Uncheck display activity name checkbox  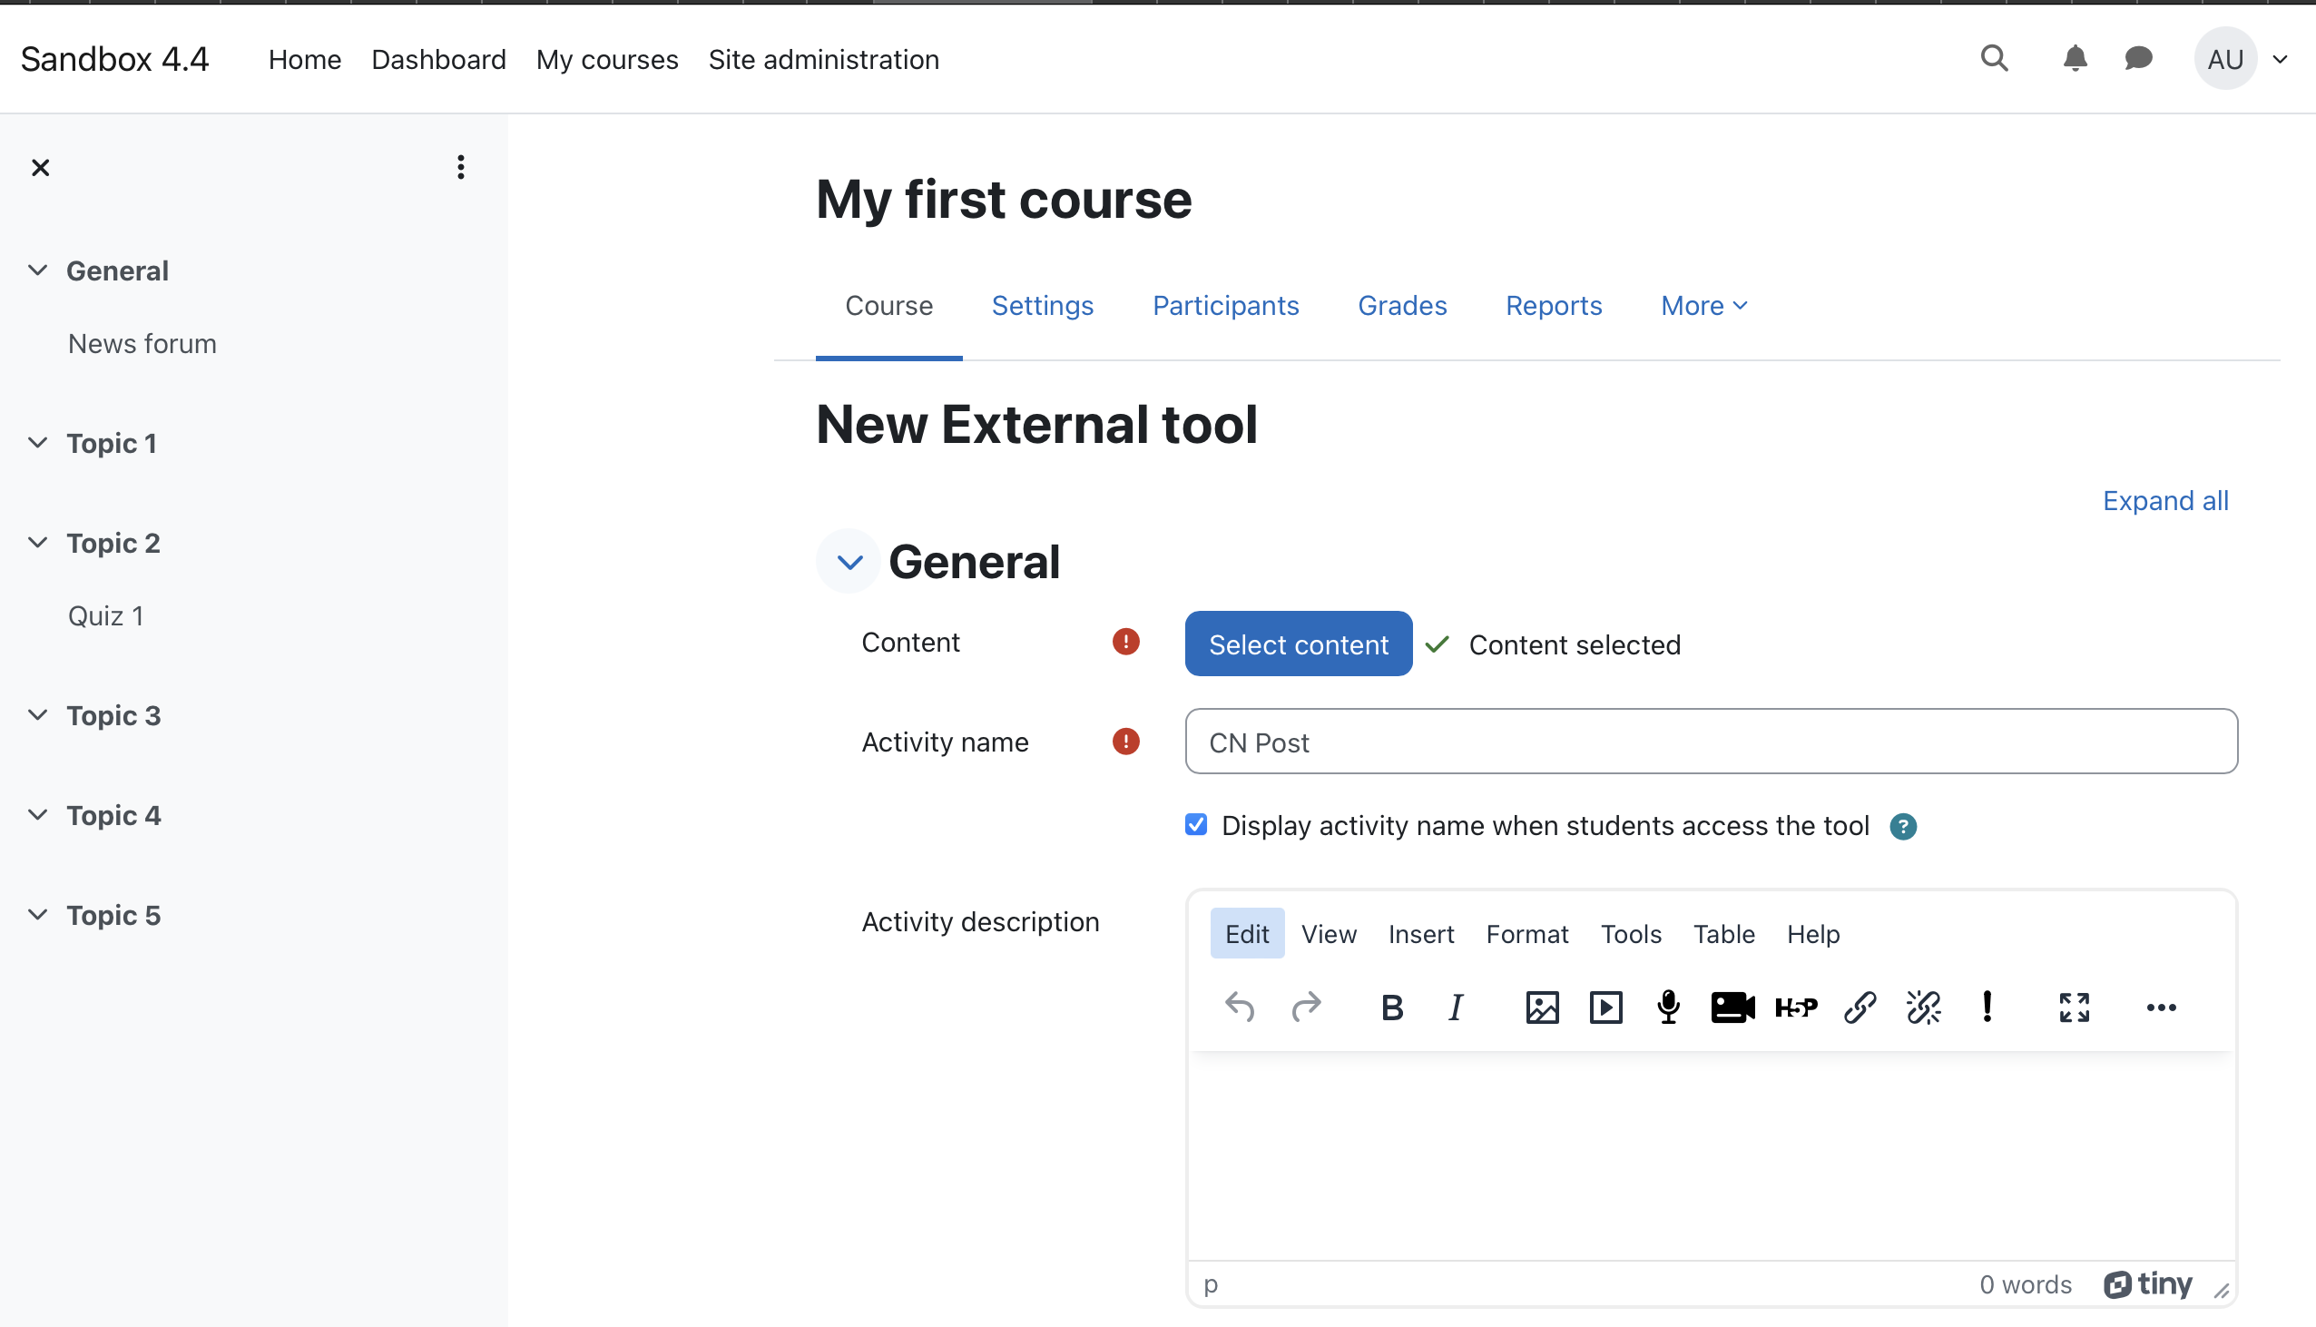click(1196, 825)
